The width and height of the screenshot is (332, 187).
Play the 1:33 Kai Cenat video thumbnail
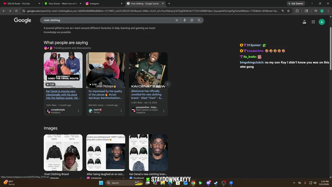[x=63, y=70]
